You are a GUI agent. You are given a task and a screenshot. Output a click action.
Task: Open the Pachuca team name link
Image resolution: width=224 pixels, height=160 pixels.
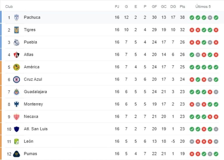click(x=32, y=17)
